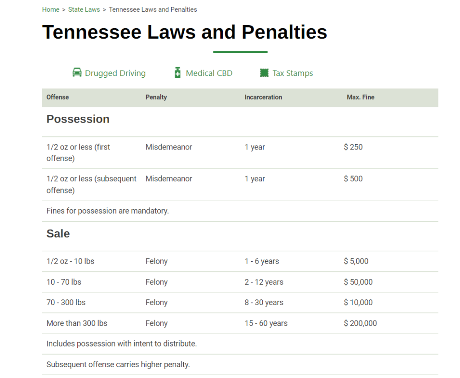Viewport: 460px width, 378px height.
Task: Open State Laws breadcrumb link
Action: pos(84,9)
